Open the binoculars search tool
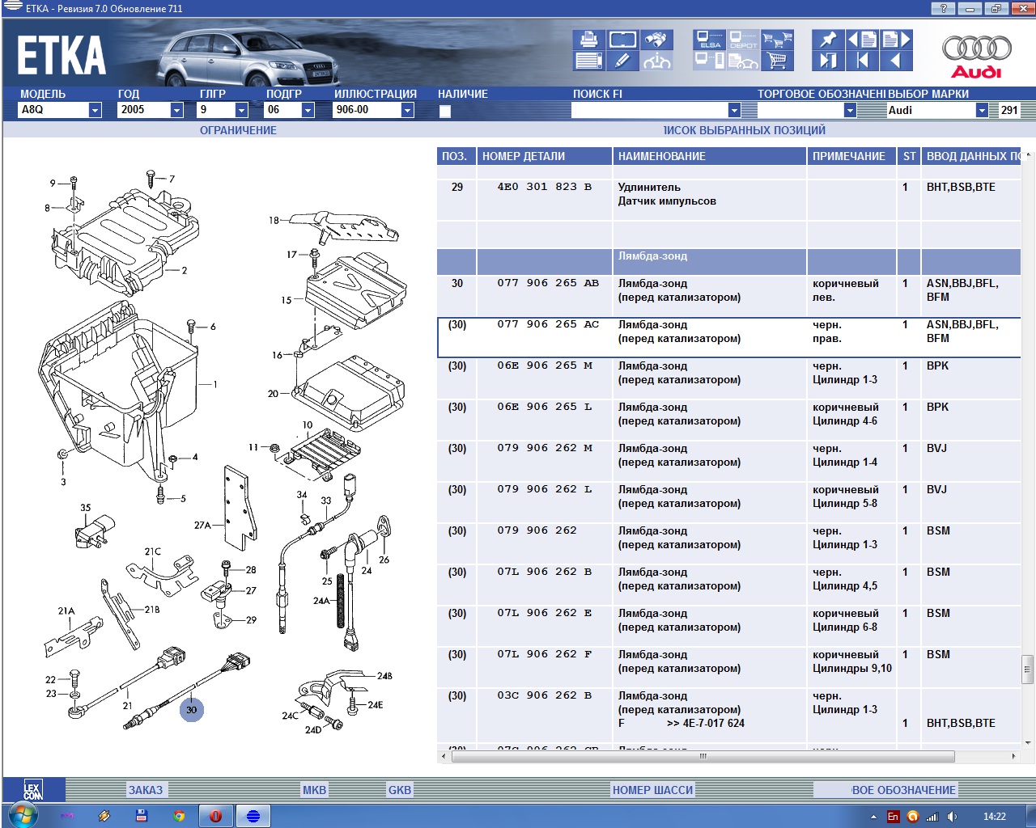1036x828 pixels. [656, 39]
